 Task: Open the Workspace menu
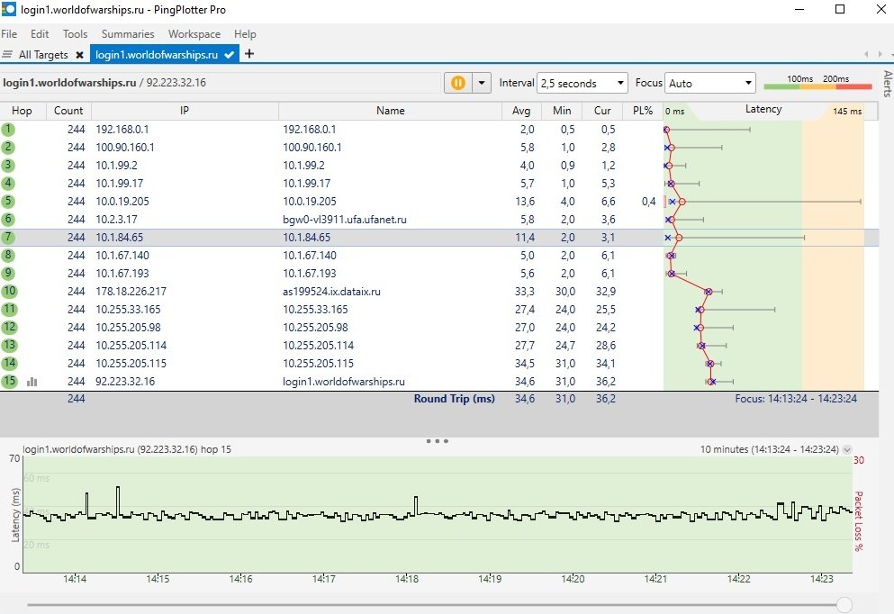(x=194, y=34)
